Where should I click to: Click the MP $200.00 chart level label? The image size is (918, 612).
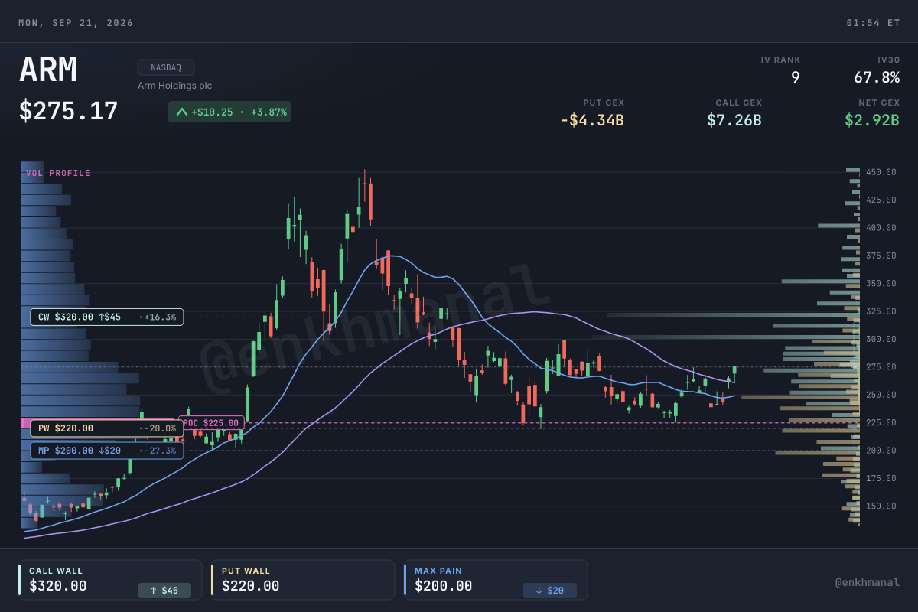[x=107, y=451]
